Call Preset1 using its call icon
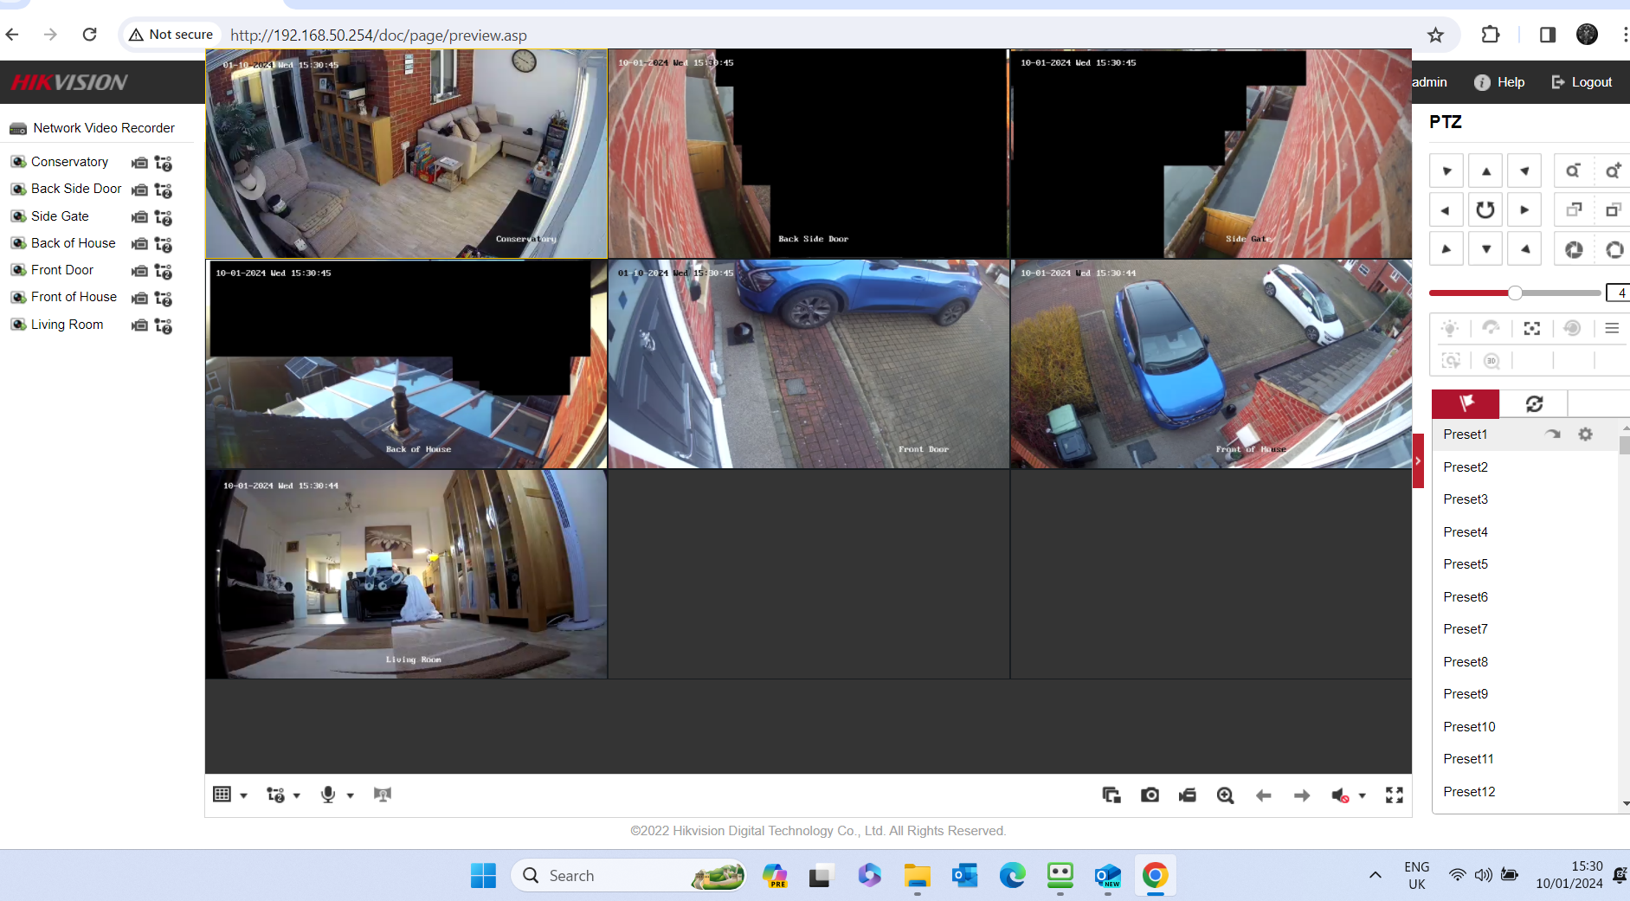 [x=1553, y=434]
